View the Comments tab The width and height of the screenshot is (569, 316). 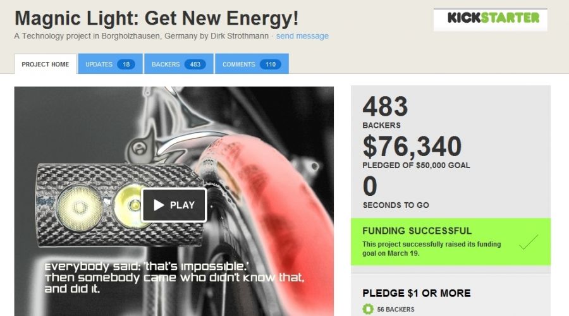click(252, 64)
